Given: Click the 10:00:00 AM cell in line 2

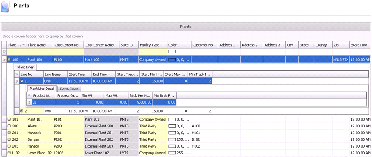Looking at the screenshot, I should tap(103, 111).
